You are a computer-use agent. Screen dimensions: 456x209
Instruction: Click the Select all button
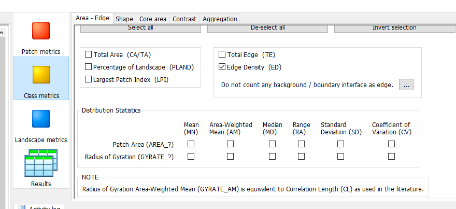140,28
